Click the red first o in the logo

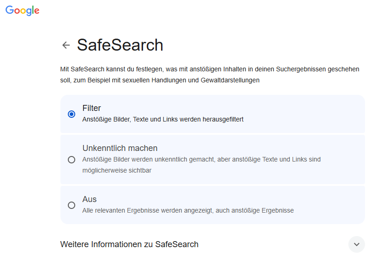(x=18, y=11)
